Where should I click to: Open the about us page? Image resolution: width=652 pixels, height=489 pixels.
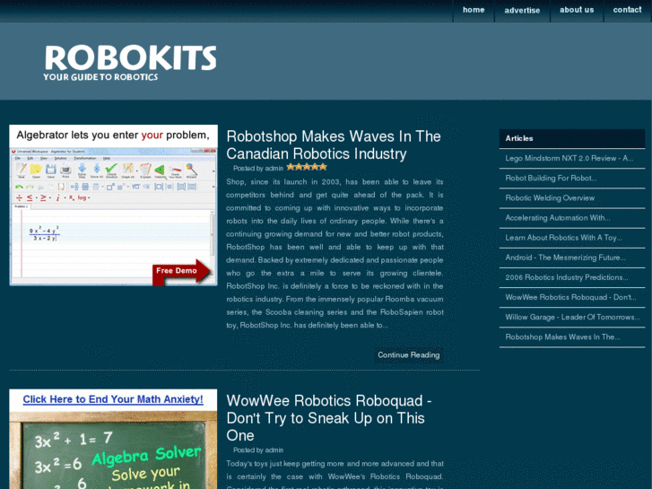point(577,10)
